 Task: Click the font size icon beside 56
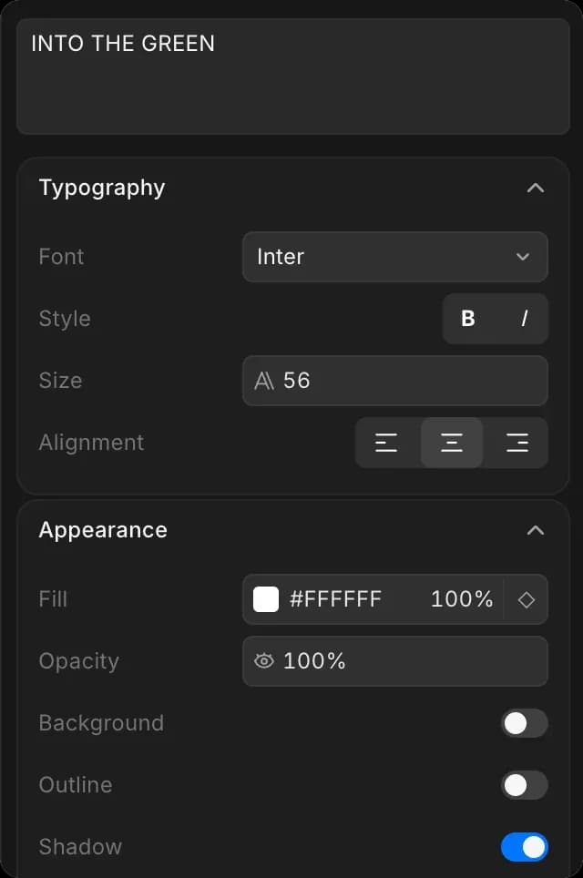(264, 381)
